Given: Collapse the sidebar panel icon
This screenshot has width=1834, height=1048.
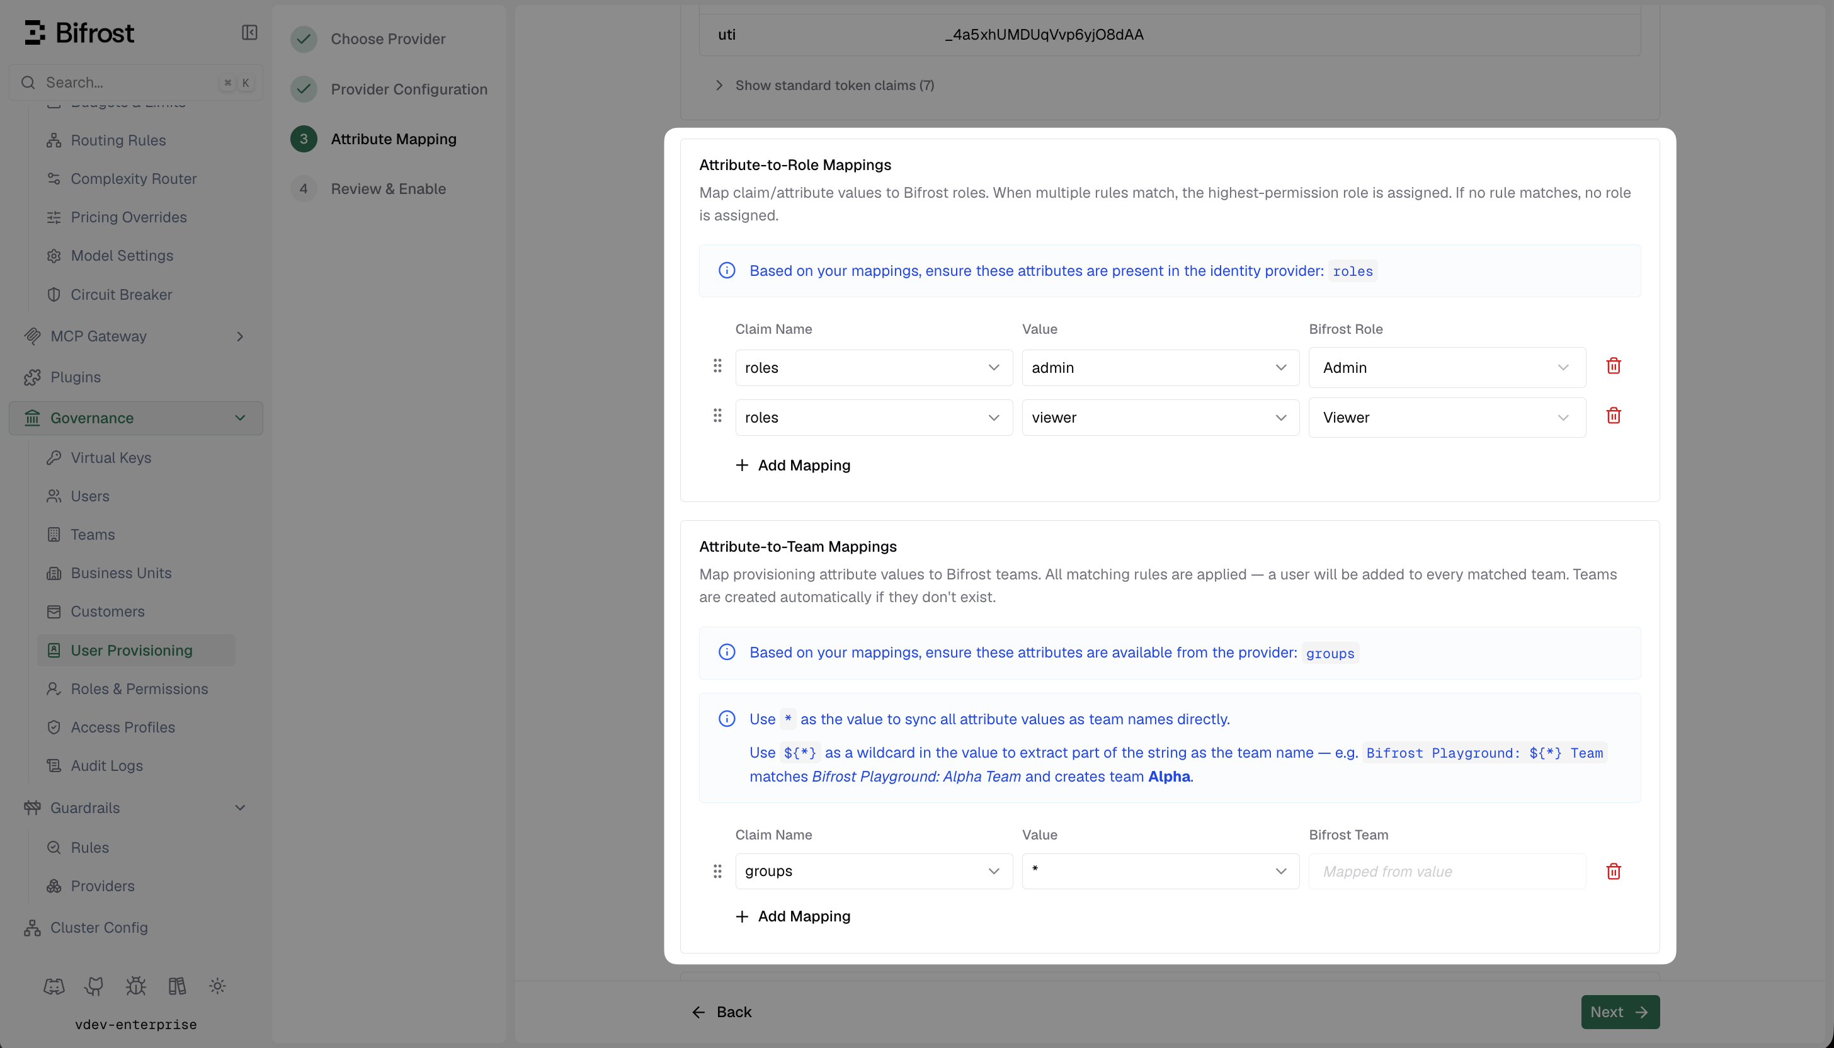Looking at the screenshot, I should pyautogui.click(x=249, y=32).
